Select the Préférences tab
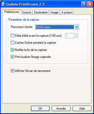The image size is (94, 114). tap(12, 12)
